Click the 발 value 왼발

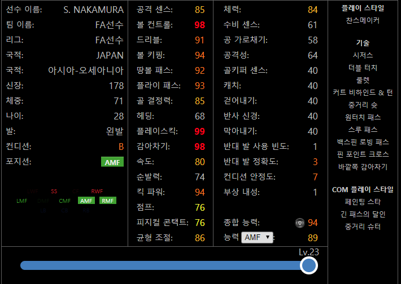coord(115,131)
